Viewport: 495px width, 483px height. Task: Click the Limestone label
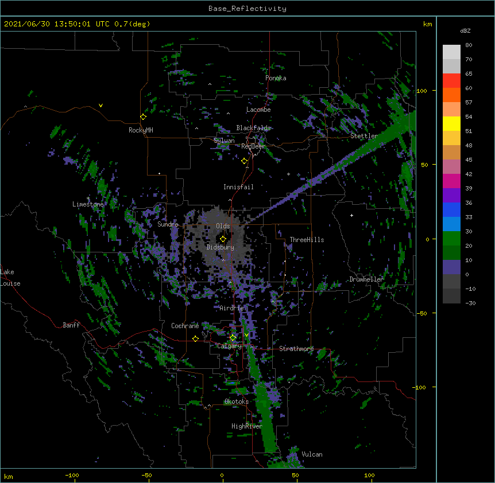(88, 204)
